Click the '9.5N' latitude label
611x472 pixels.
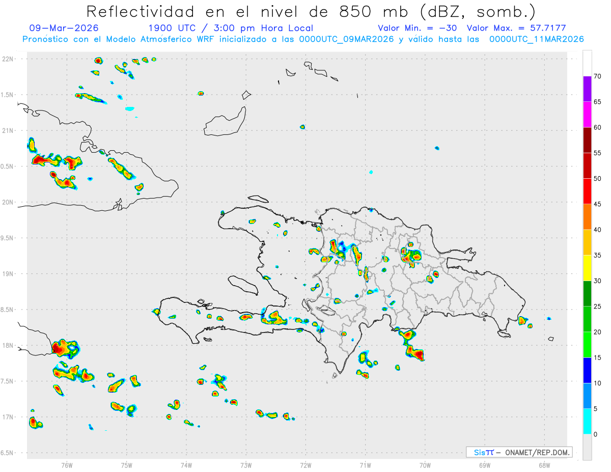pos(7,238)
